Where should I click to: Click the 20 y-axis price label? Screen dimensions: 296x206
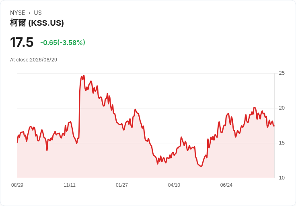[282, 108]
